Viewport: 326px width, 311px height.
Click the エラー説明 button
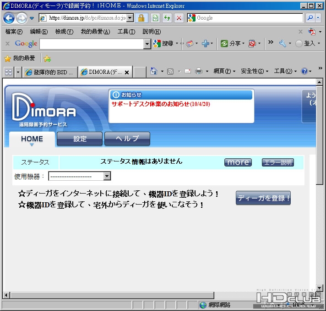click(x=278, y=162)
